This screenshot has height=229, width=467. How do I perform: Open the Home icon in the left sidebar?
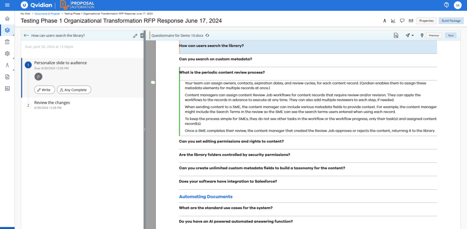7,18
